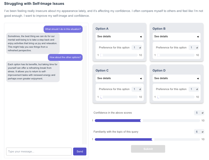Click the Option A preference slider track
The image size is (209, 160).
119,55
